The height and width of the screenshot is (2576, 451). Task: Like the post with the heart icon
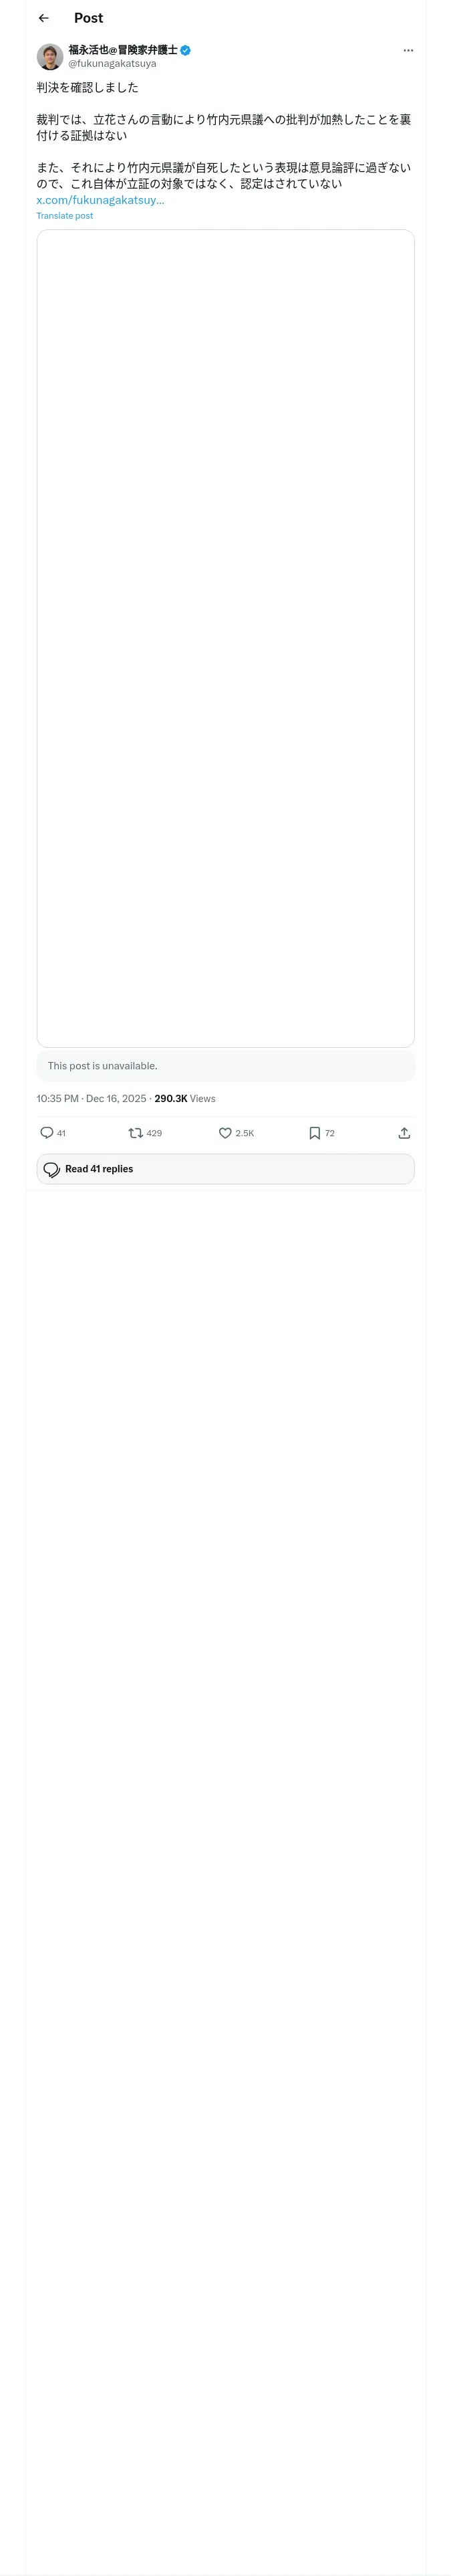(225, 1133)
